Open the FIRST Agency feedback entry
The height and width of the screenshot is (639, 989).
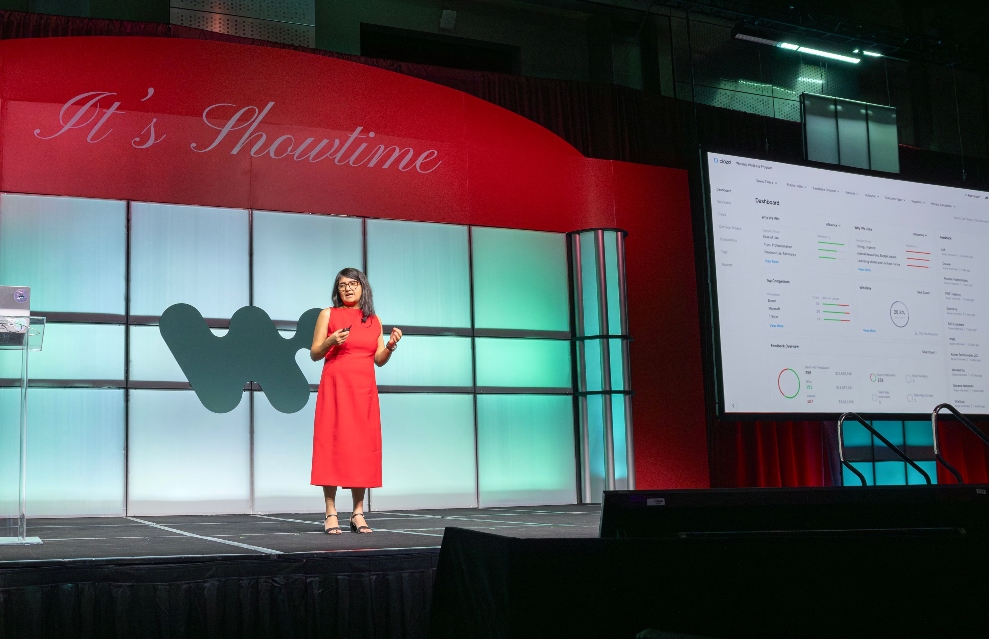(x=960, y=296)
